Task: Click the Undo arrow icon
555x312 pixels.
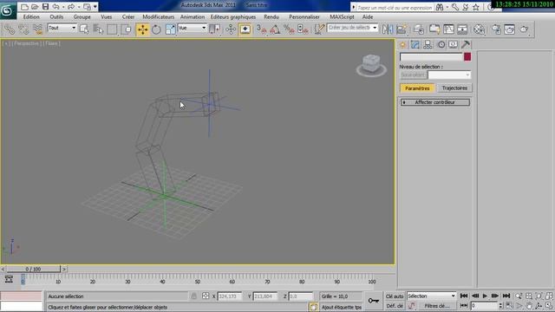Action: click(55, 7)
